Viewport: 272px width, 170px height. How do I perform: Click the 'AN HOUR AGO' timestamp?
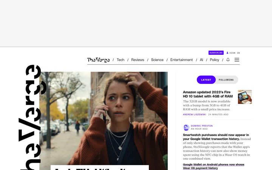point(199,129)
